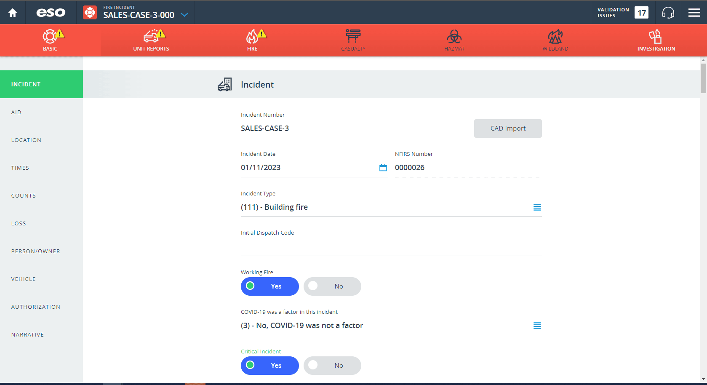The height and width of the screenshot is (385, 707).
Task: Click the Initial Dispatch Code field
Action: pyautogui.click(x=391, y=247)
